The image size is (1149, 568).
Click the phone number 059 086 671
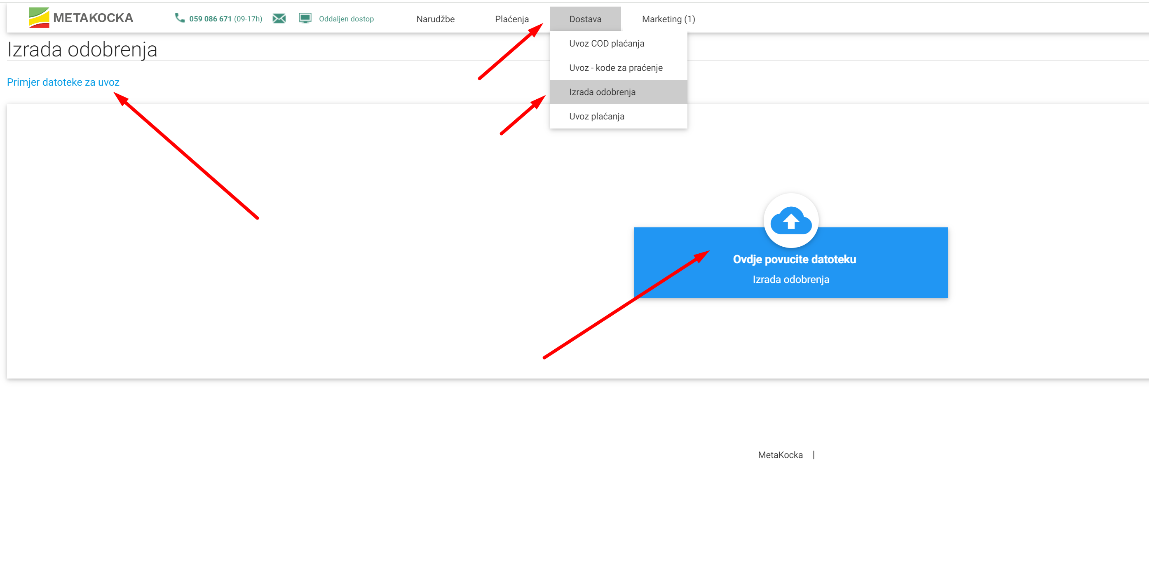210,19
